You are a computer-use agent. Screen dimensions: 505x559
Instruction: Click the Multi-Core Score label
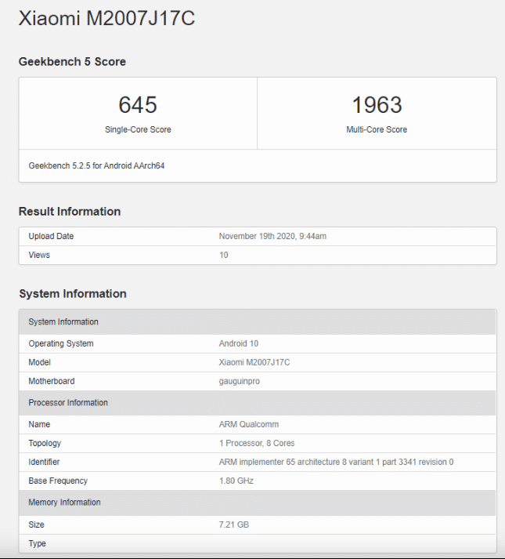[x=377, y=129]
